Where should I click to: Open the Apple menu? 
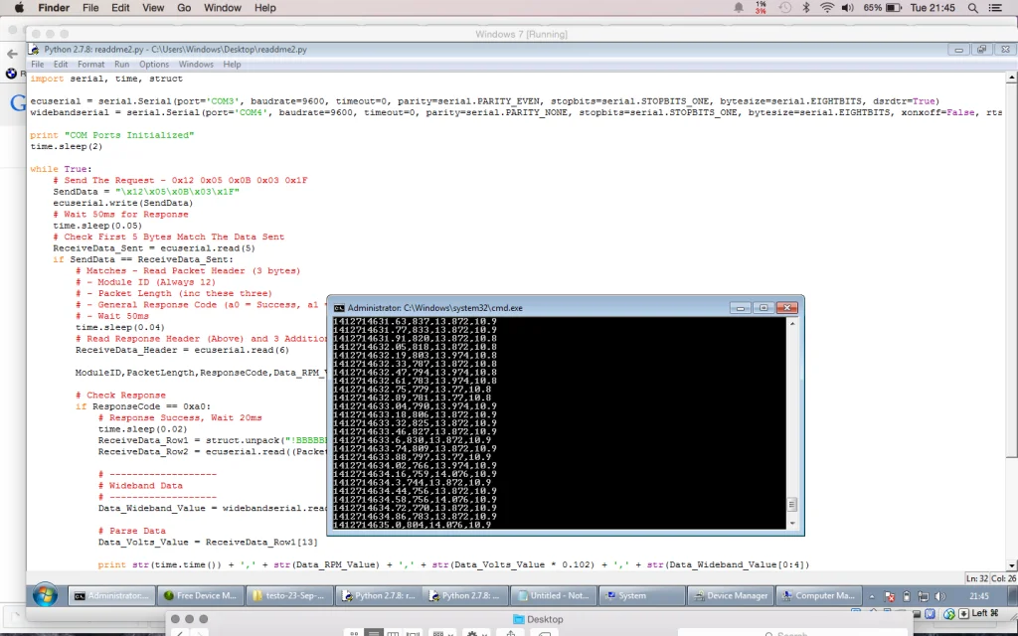click(x=19, y=8)
